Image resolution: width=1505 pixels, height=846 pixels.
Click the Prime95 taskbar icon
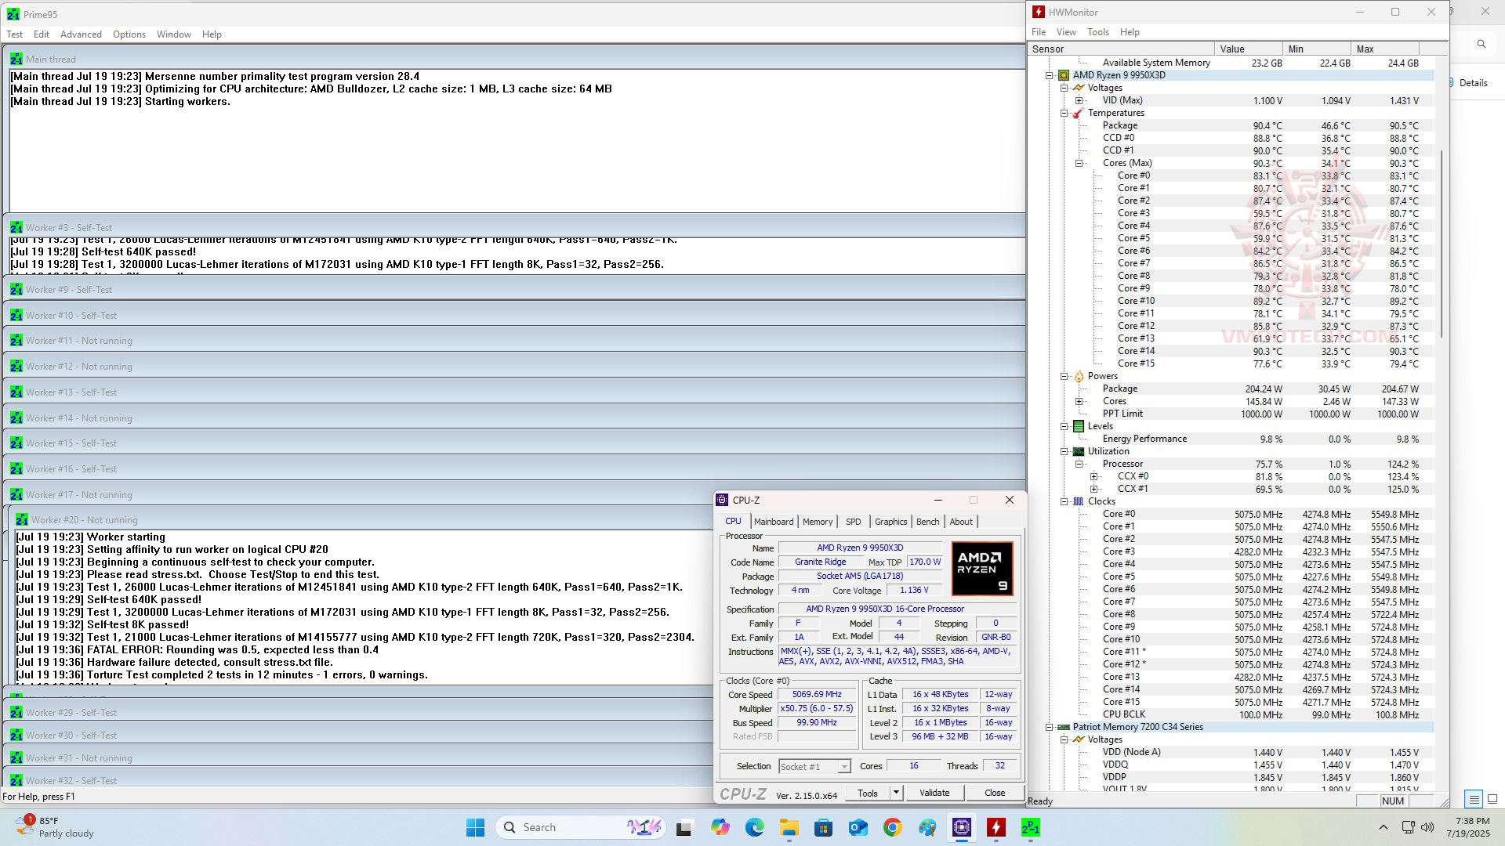(1030, 827)
